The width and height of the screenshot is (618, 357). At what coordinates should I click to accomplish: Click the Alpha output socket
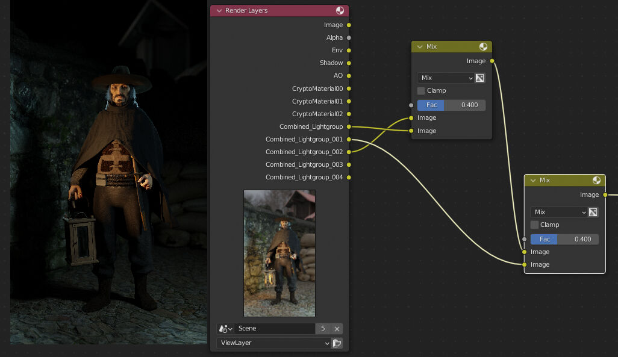[x=349, y=38]
